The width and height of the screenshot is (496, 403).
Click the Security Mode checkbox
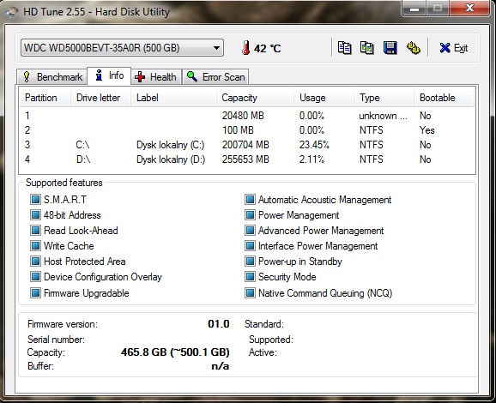point(250,277)
